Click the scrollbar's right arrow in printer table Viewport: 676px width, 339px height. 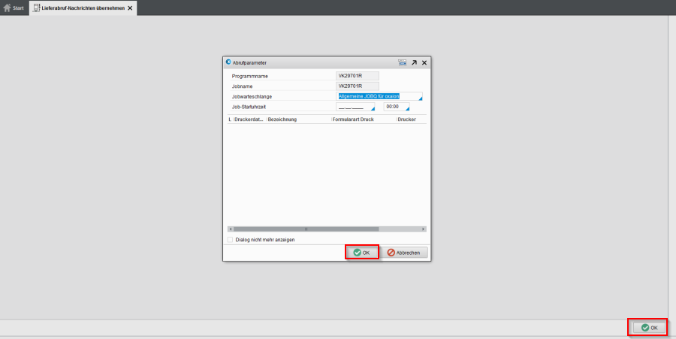[x=424, y=229]
